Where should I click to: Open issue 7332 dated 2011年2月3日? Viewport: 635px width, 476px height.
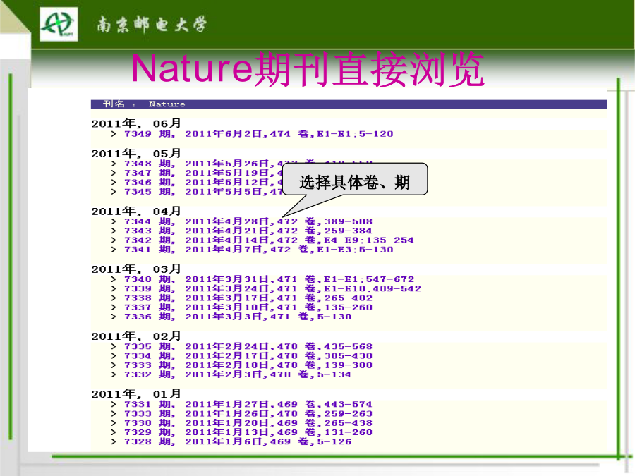click(x=238, y=374)
